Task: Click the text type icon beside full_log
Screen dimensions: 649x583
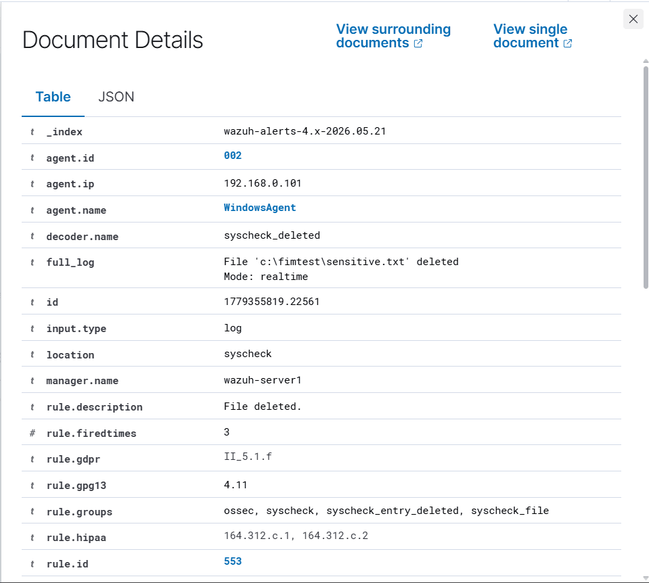Action: pyautogui.click(x=32, y=262)
